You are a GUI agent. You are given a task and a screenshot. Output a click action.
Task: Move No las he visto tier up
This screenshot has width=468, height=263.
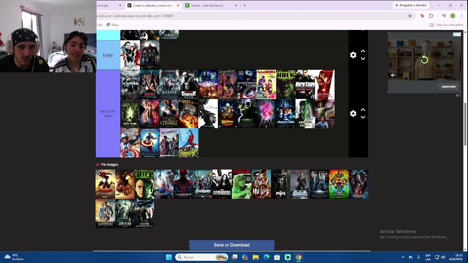363,110
